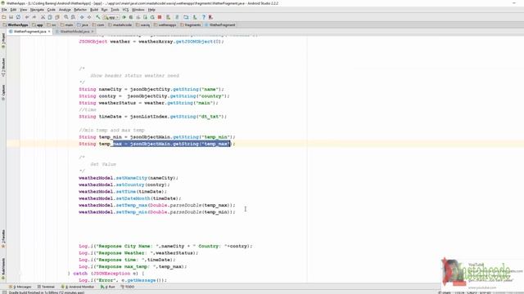Click the java breadcrumb folder
The height and width of the screenshot is (294, 524).
point(83,24)
